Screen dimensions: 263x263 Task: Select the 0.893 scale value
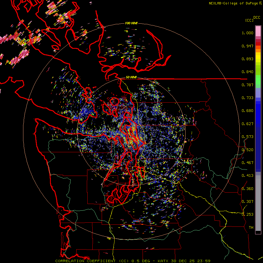coord(248,59)
